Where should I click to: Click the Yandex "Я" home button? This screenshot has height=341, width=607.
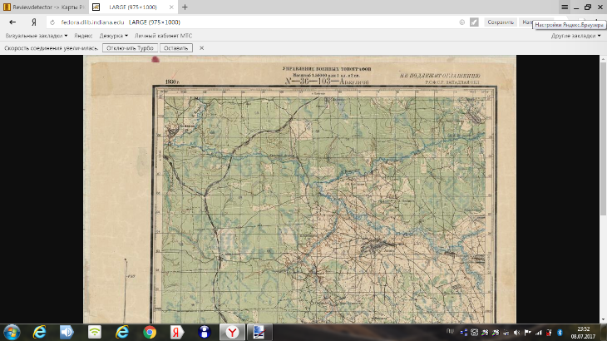(33, 22)
